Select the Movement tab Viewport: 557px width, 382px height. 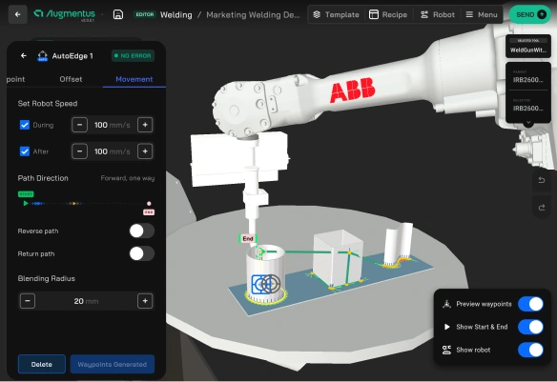[x=134, y=79]
